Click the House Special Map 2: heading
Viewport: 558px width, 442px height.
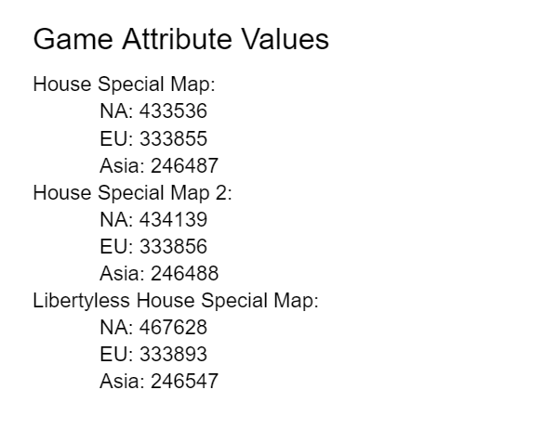click(132, 193)
